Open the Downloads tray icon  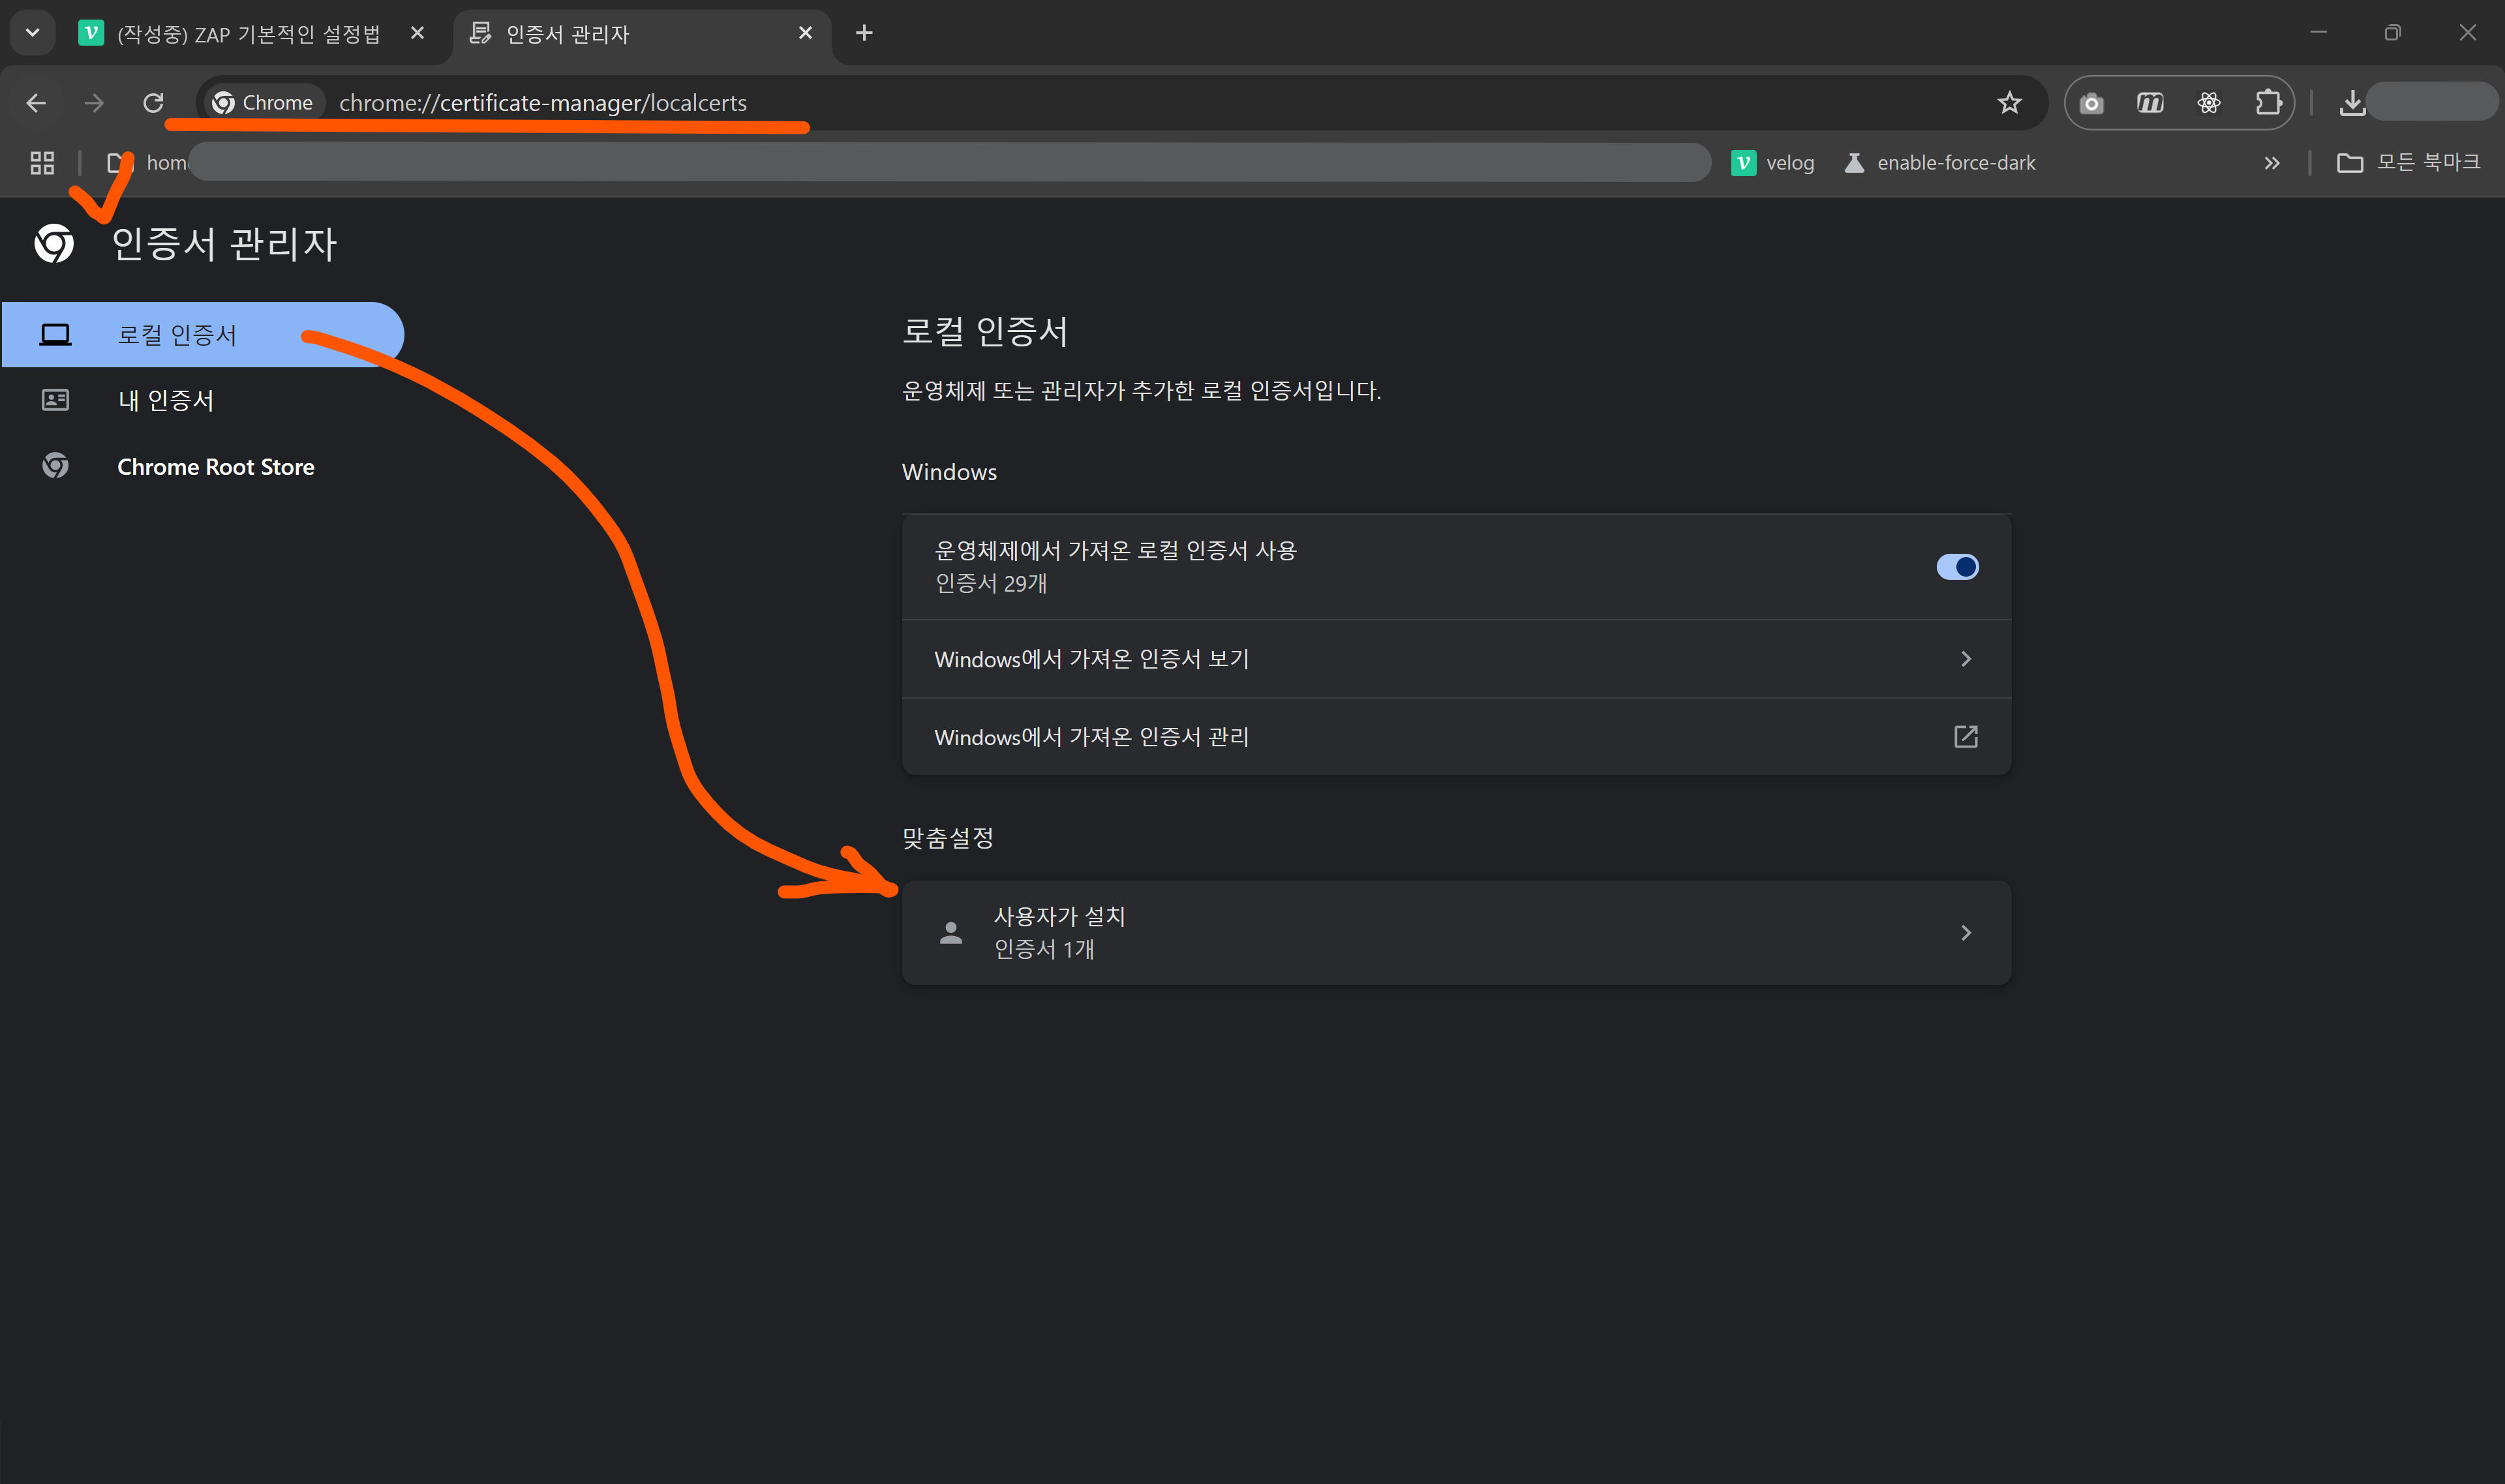coord(2352,103)
